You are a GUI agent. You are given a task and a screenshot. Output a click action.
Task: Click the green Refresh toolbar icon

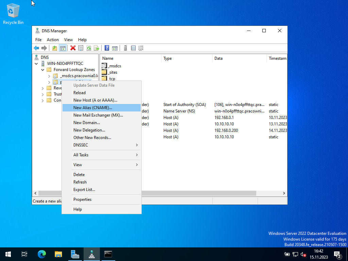[x=89, y=48]
